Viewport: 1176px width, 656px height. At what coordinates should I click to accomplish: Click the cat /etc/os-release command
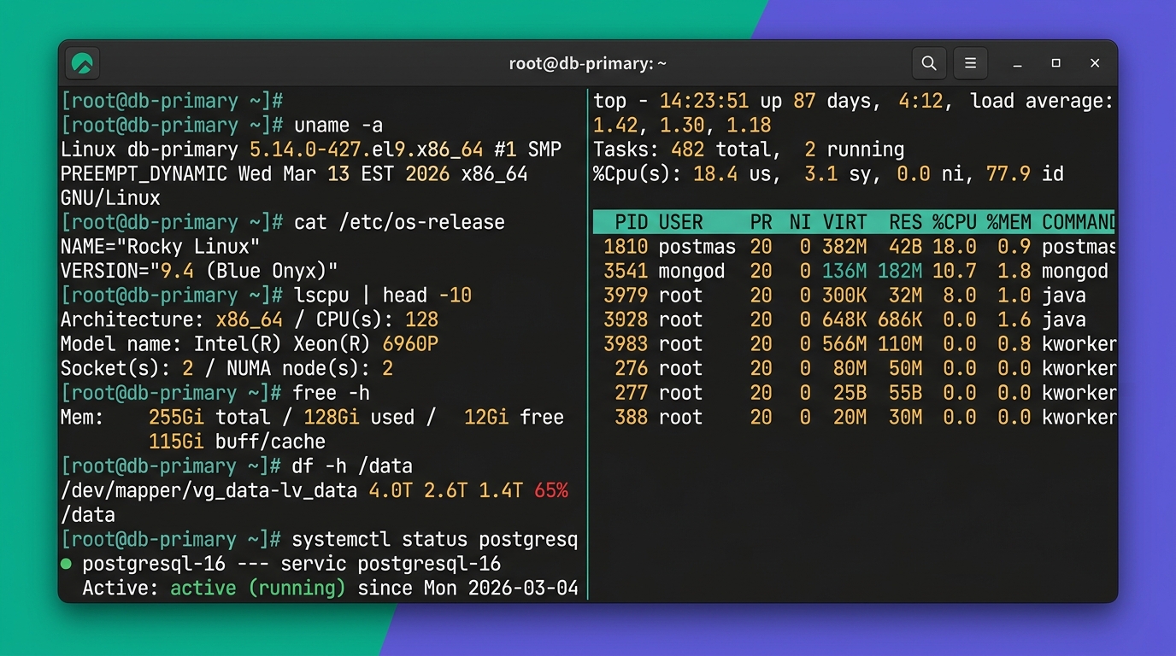tap(399, 222)
